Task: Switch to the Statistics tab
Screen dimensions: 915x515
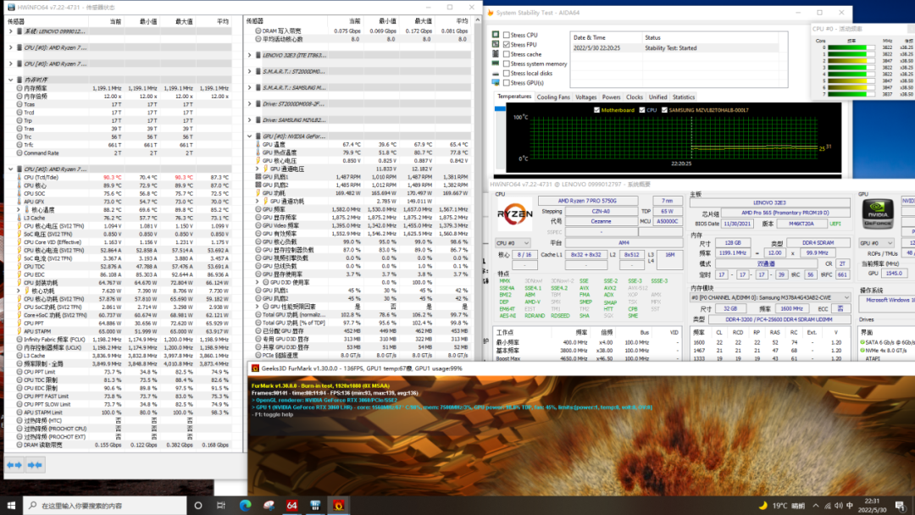Action: tap(684, 97)
